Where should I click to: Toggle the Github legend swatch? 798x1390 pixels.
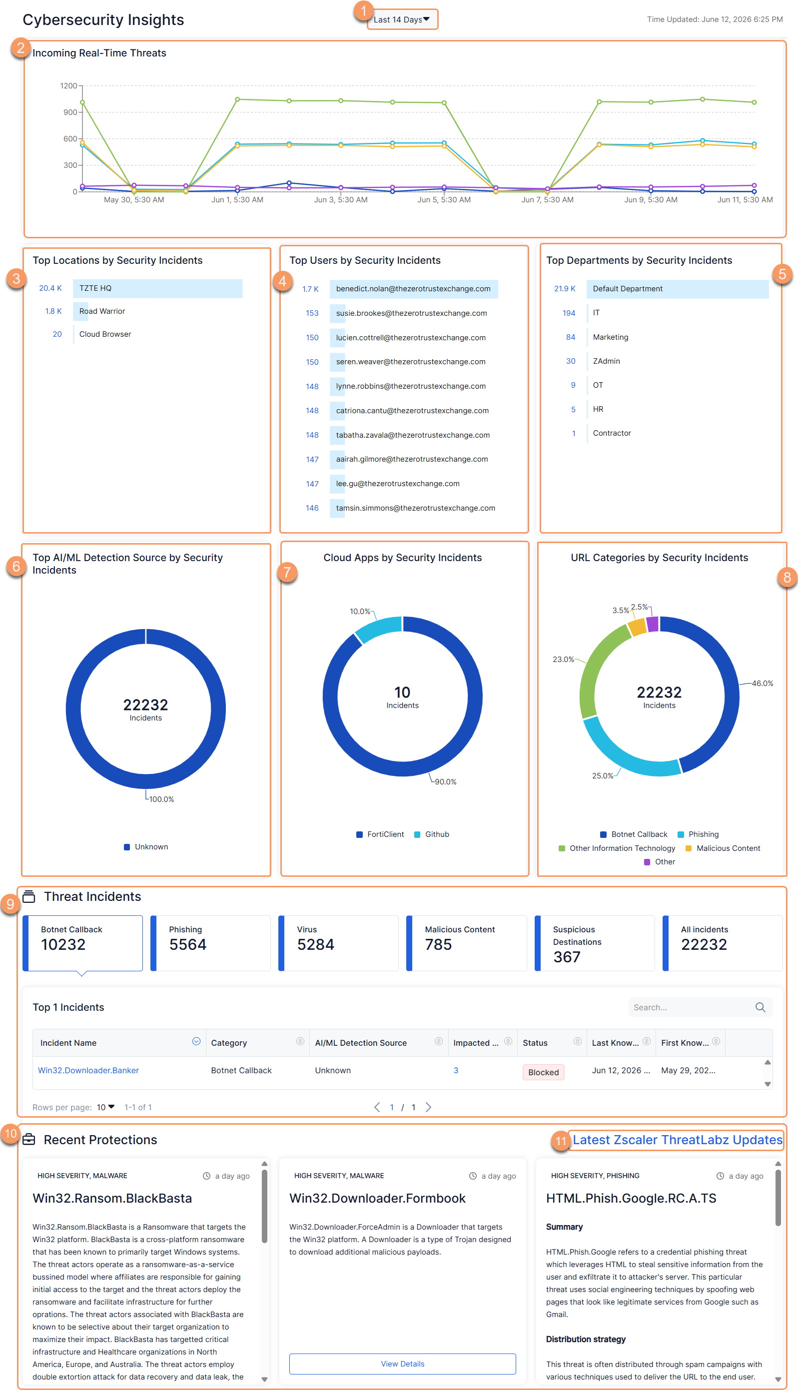coord(417,834)
